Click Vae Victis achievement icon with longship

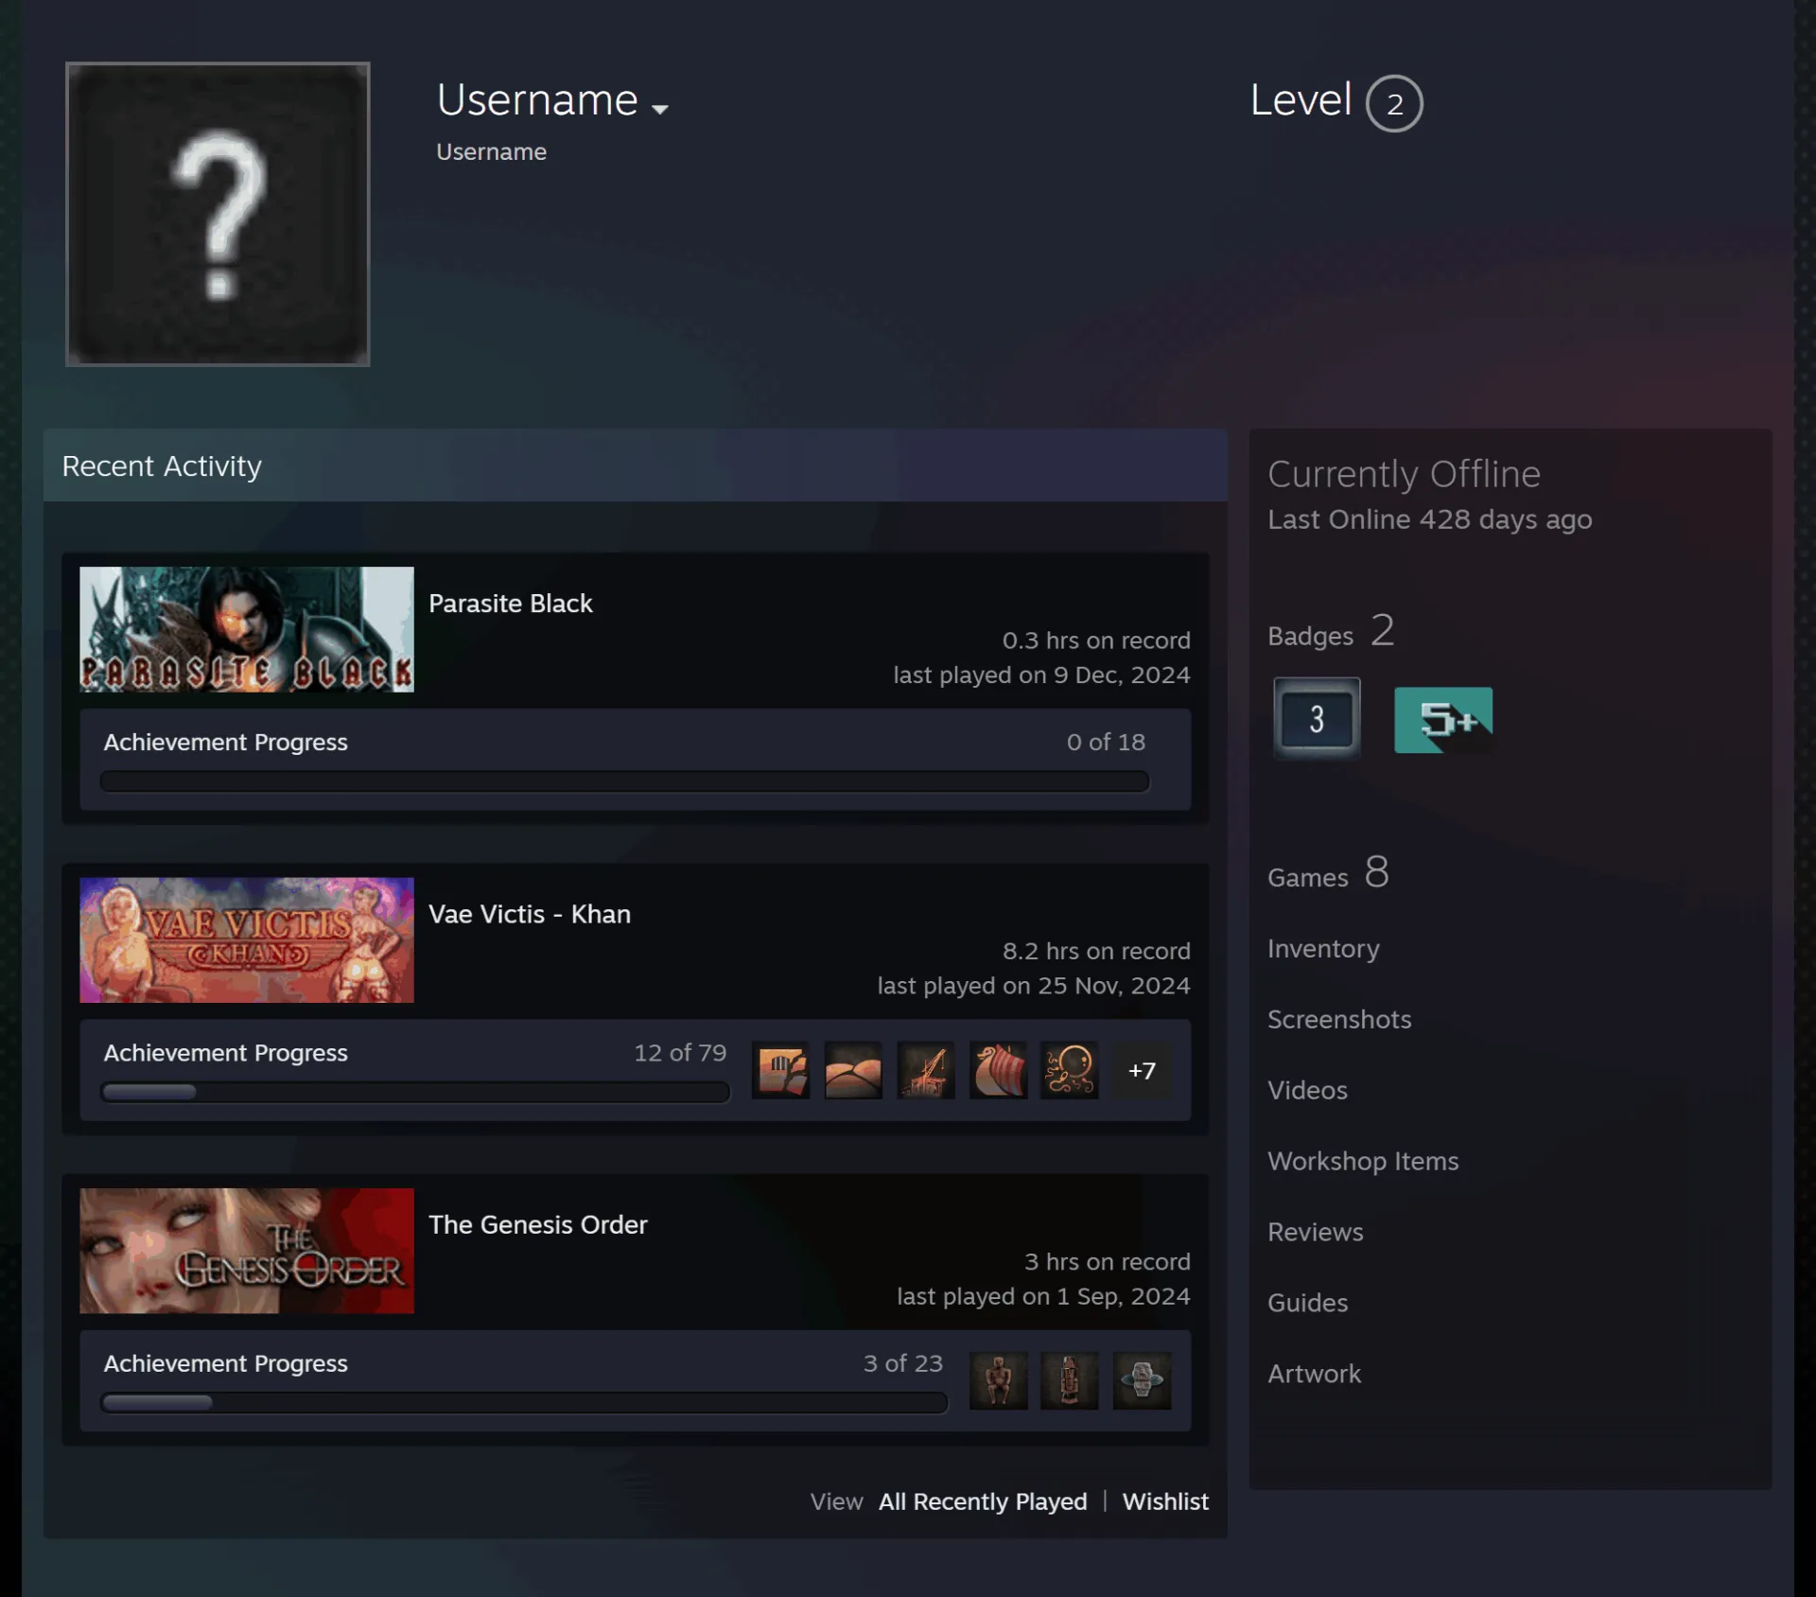998,1070
